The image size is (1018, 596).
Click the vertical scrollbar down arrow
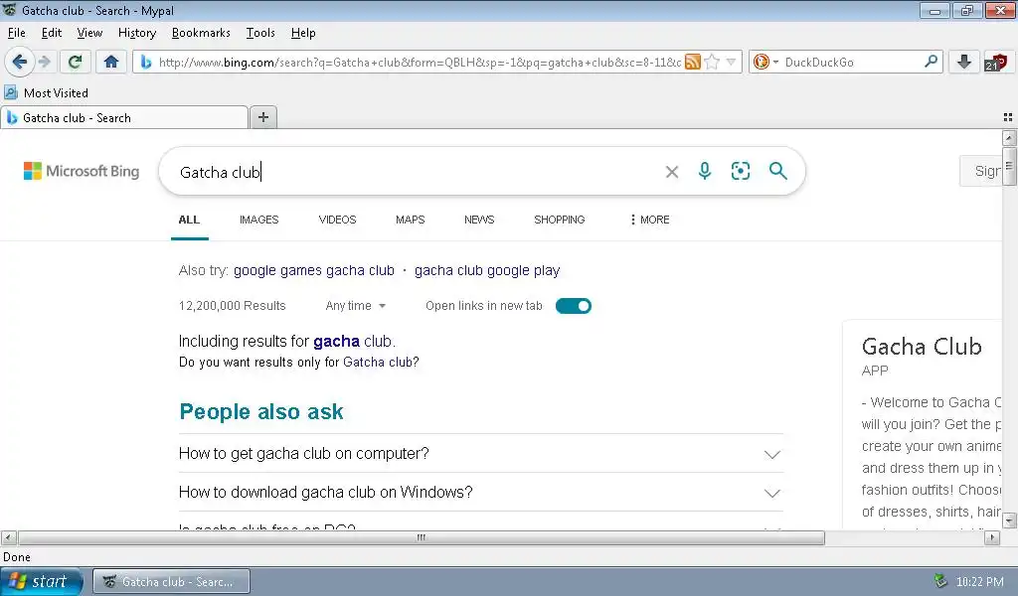tap(1009, 521)
